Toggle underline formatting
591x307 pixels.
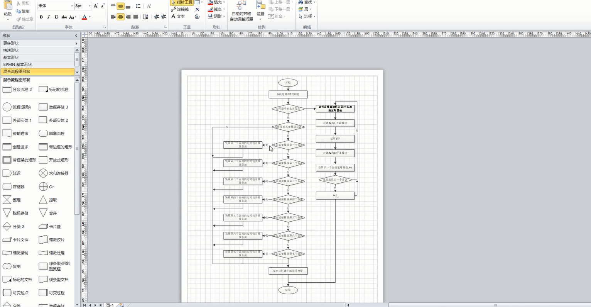(x=56, y=17)
